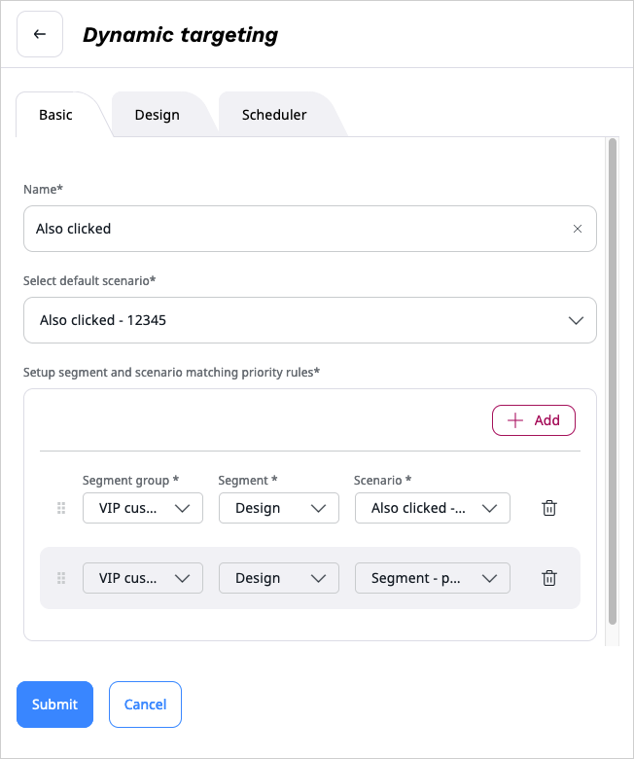634x759 pixels.
Task: Expand second row Design segment dropdown
Action: pos(279,578)
